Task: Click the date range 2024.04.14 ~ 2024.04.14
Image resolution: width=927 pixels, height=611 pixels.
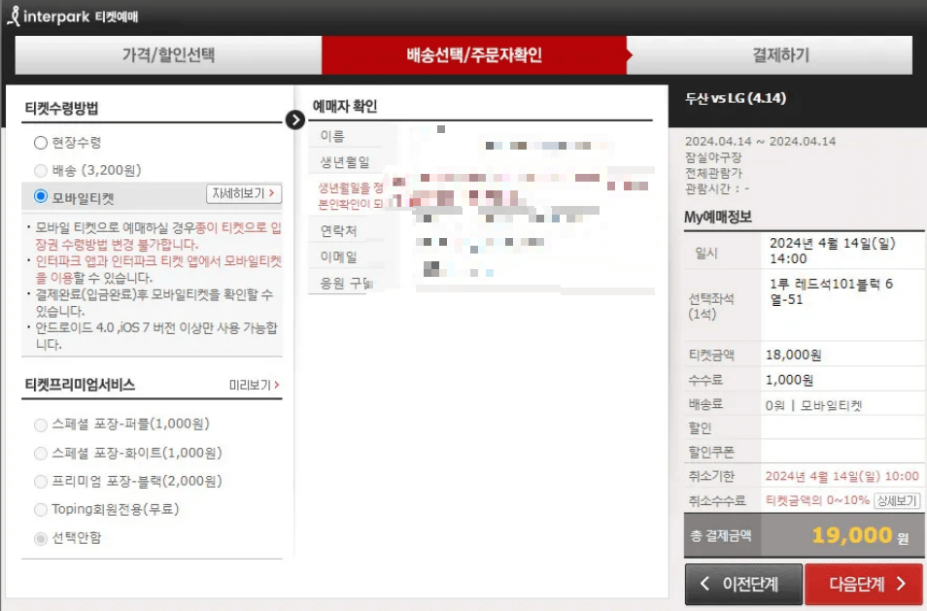Action: coord(760,141)
